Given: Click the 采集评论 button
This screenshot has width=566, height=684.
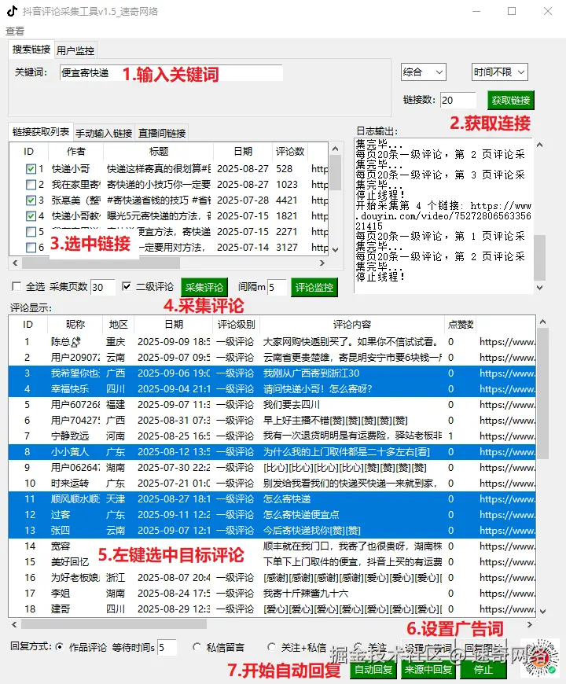Looking at the screenshot, I should pyautogui.click(x=204, y=287).
